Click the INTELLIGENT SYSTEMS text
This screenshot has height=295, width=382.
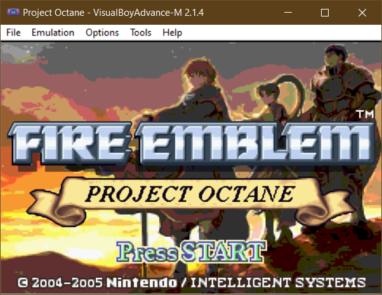(278, 282)
